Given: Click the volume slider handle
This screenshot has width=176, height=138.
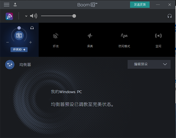Looking at the screenshot, I should (x=74, y=16).
